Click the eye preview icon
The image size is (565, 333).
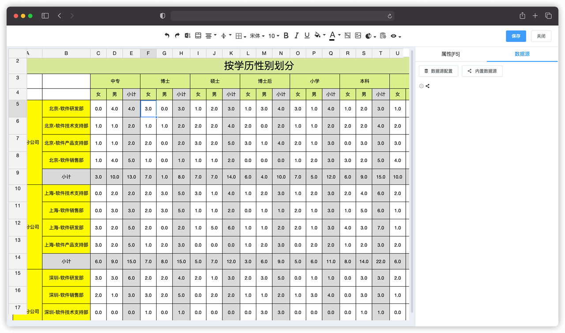pos(394,36)
